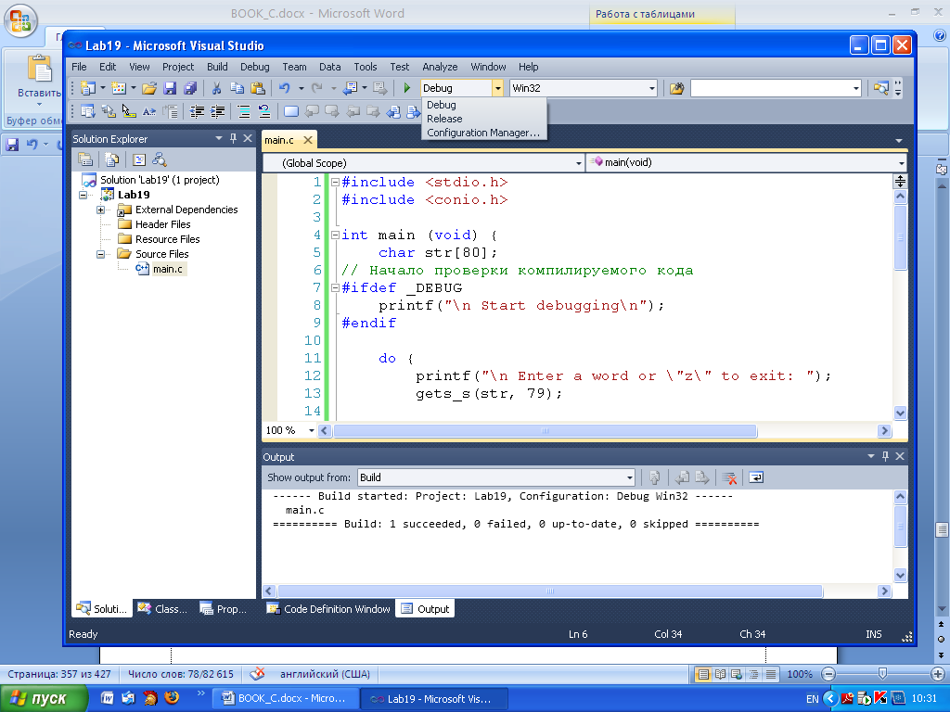
Task: Toggle auto-hide pin on Output panel
Action: tap(885, 456)
